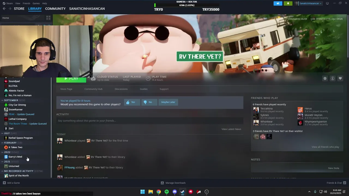Image resolution: width=349 pixels, height=196 pixels.
Task: Open the game's Store Page link
Action: tap(66, 89)
